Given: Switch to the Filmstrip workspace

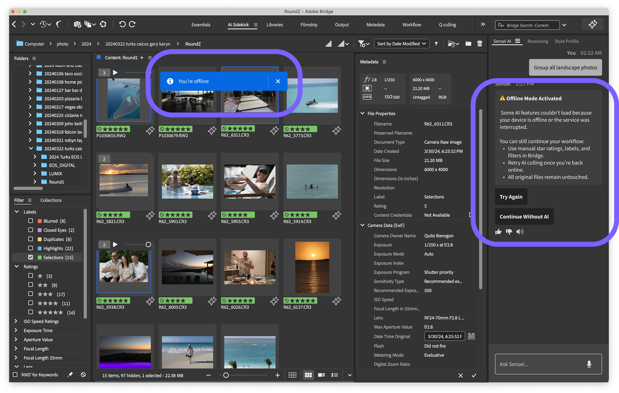Looking at the screenshot, I should click(x=309, y=25).
